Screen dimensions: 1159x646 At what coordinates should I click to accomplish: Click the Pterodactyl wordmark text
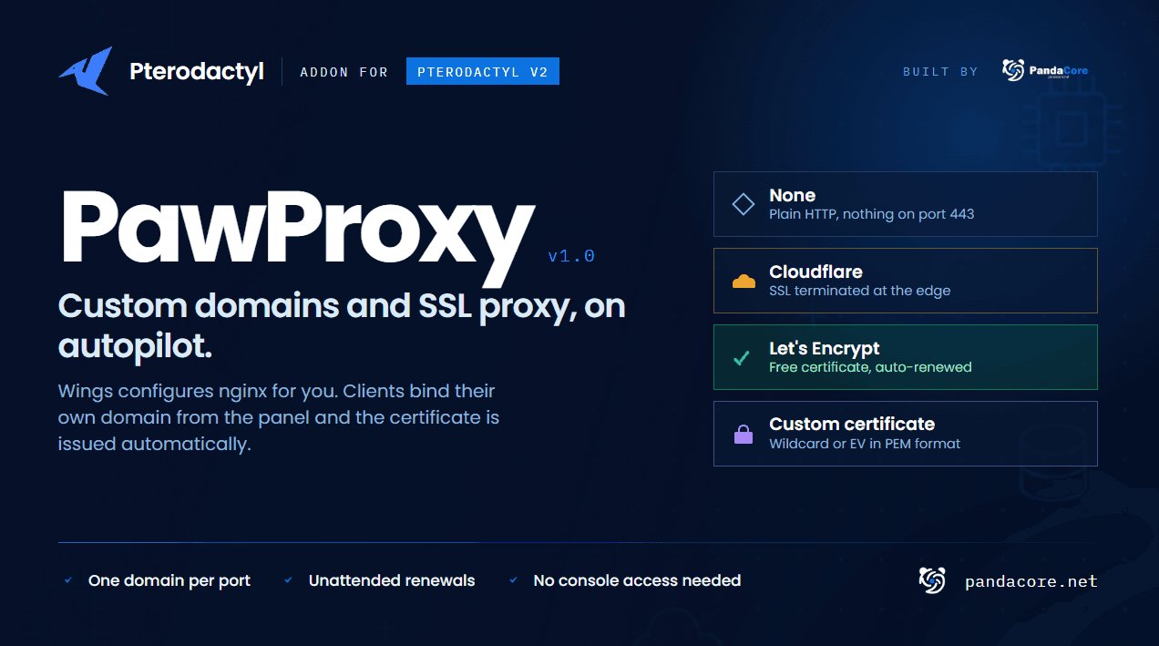(x=197, y=72)
